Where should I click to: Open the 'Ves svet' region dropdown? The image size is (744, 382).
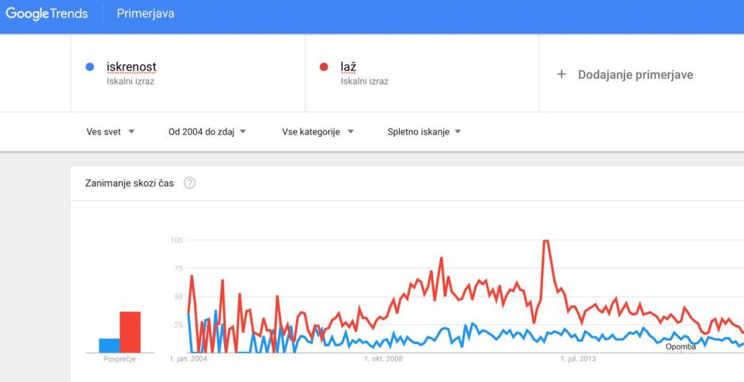click(x=110, y=132)
